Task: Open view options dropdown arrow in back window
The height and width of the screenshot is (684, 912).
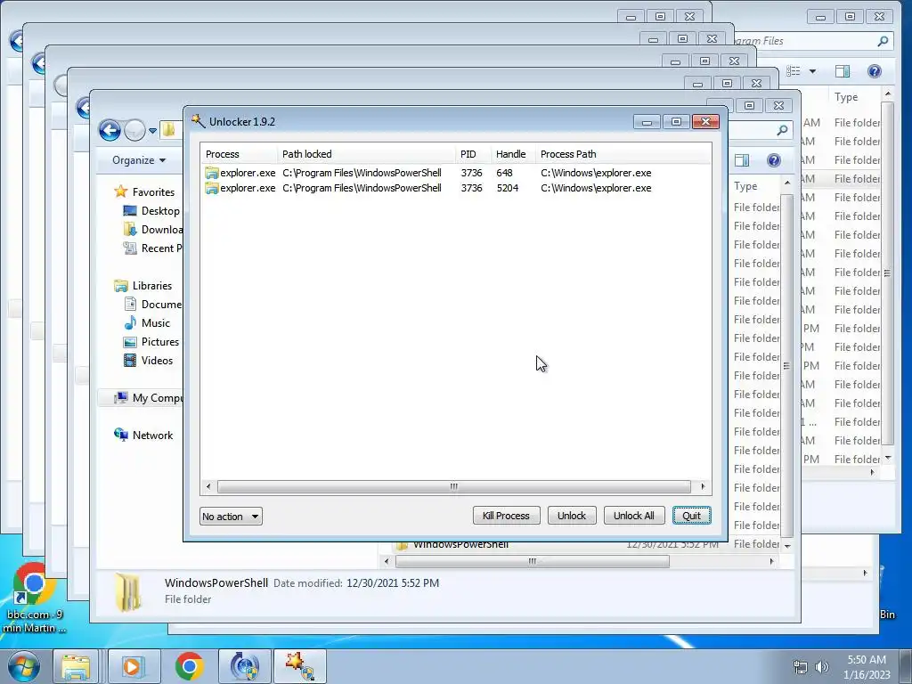Action: (812, 71)
